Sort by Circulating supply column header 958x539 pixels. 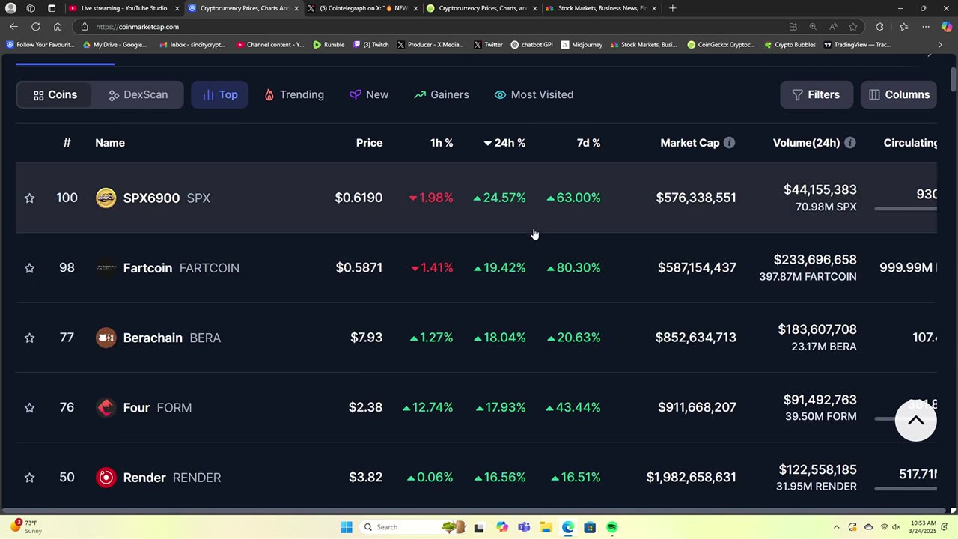pyautogui.click(x=910, y=143)
